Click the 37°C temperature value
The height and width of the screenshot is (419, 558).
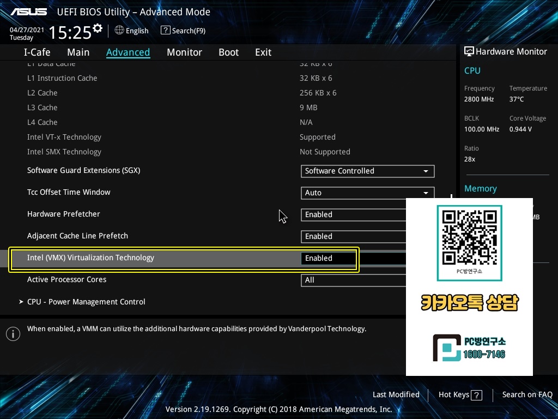(517, 99)
